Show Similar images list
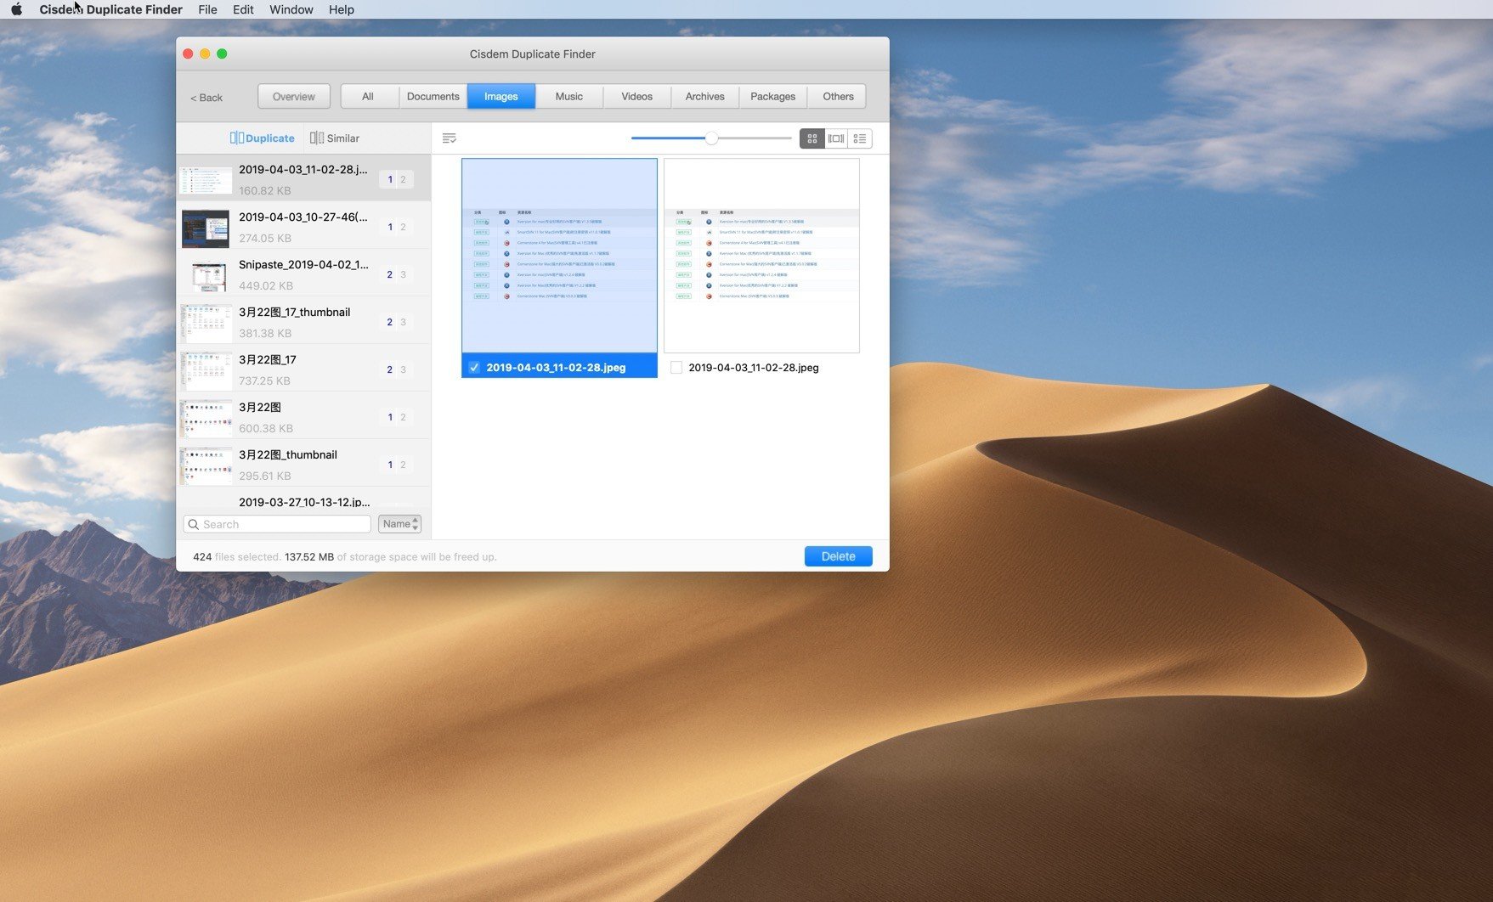Viewport: 1493px width, 902px height. click(335, 138)
